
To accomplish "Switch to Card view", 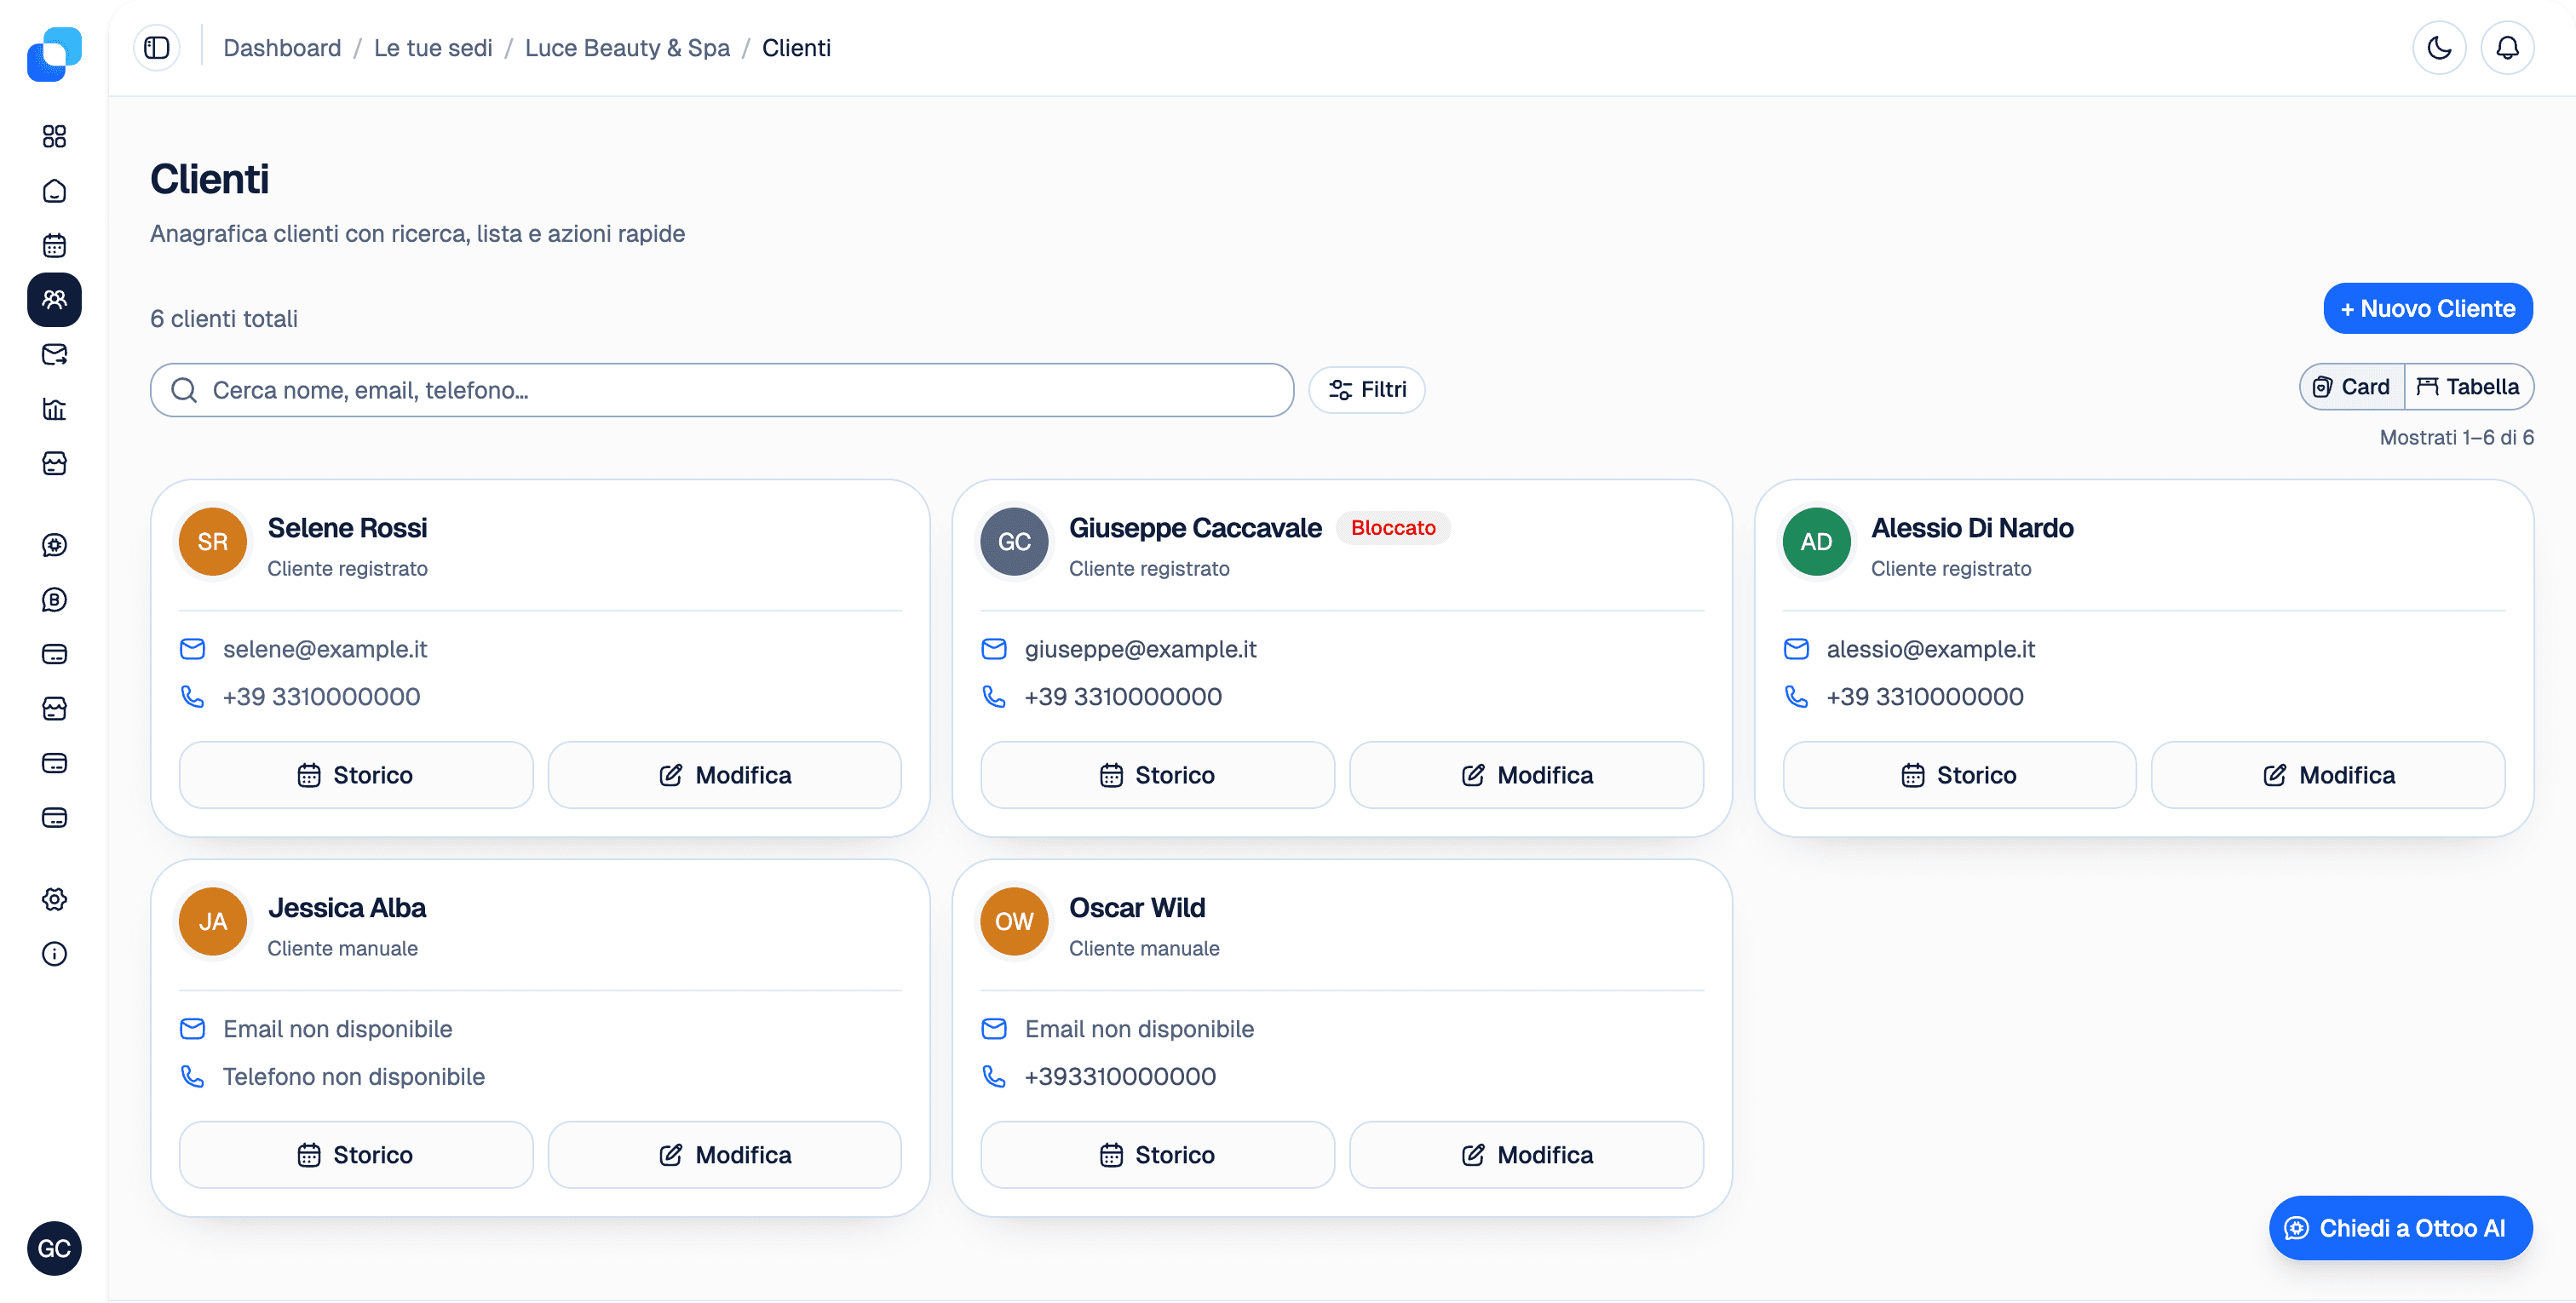I will coord(2352,387).
